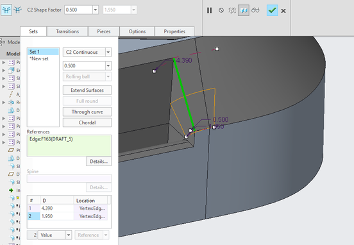Switch to the Transitions tab
Image resolution: width=354 pixels, height=245 pixels.
(67, 31)
